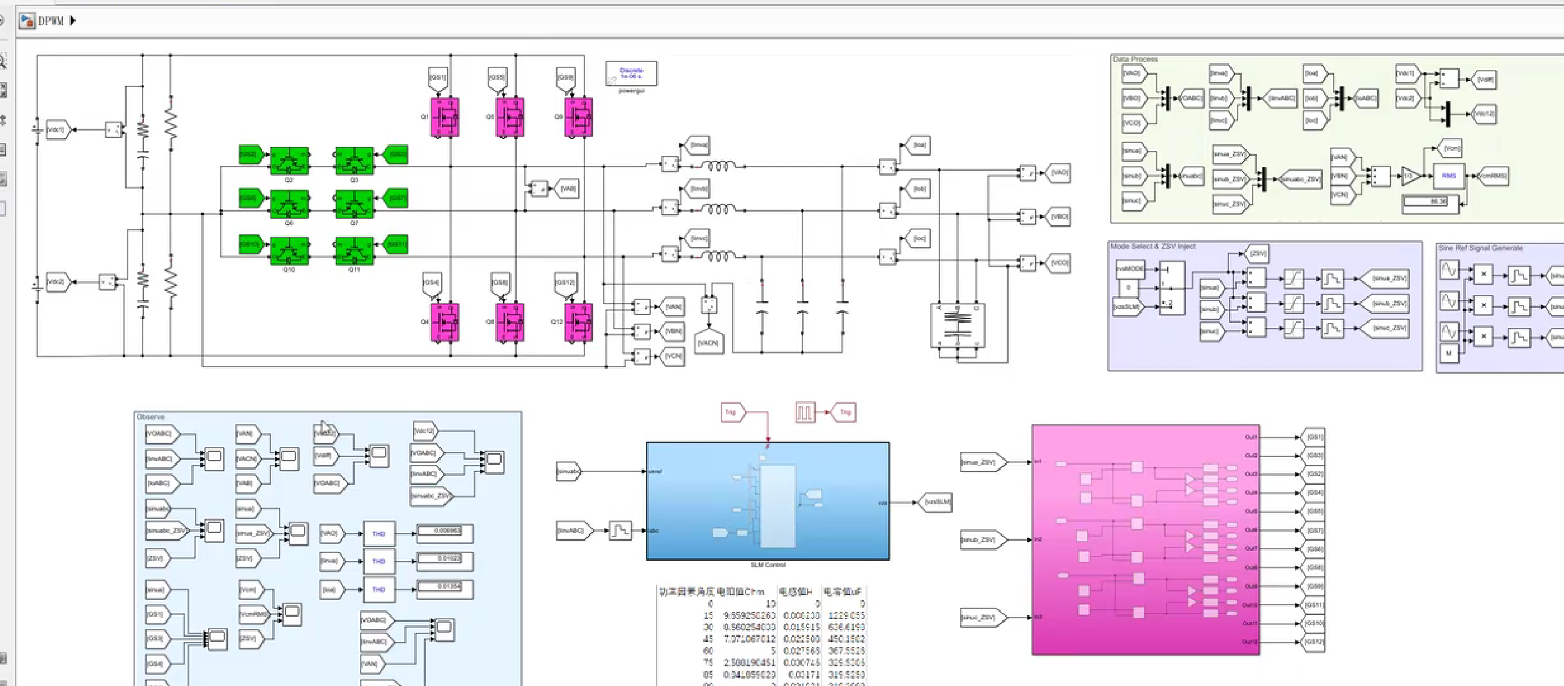Screen dimensions: 1564x686
Task: Select the GS1 From tag above Q1
Action: coord(438,78)
